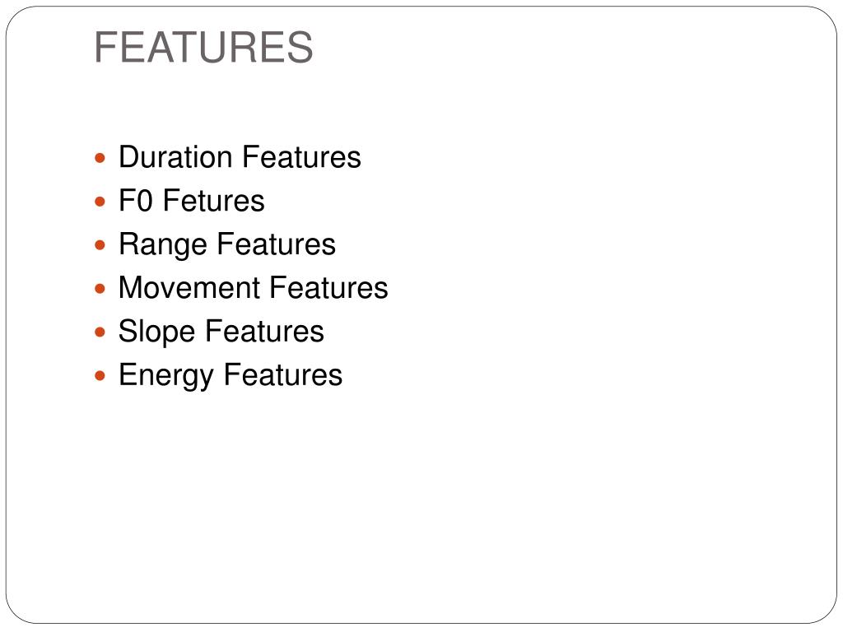Screen dimensions: 843x632
Task: Click the bullet dot next to Movement Features
Action: tap(100, 289)
